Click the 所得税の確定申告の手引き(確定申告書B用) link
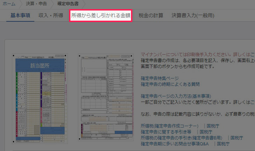Image resolution: width=255 pixels, height=151 pixels. point(182,138)
